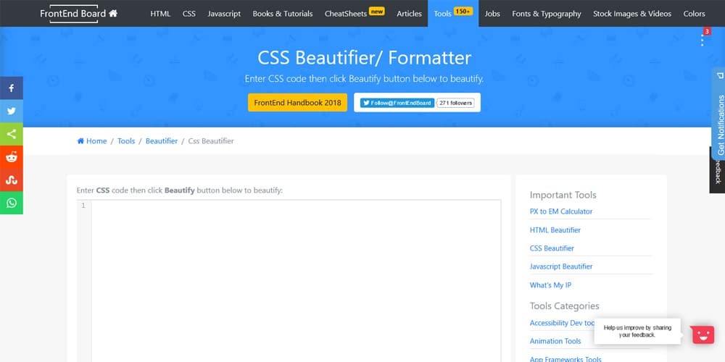Open HTML Beautifier link
725x362 pixels.
555,230
